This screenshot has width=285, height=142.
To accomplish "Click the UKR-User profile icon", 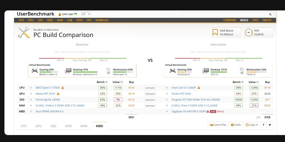I will pyautogui.click(x=60, y=14).
